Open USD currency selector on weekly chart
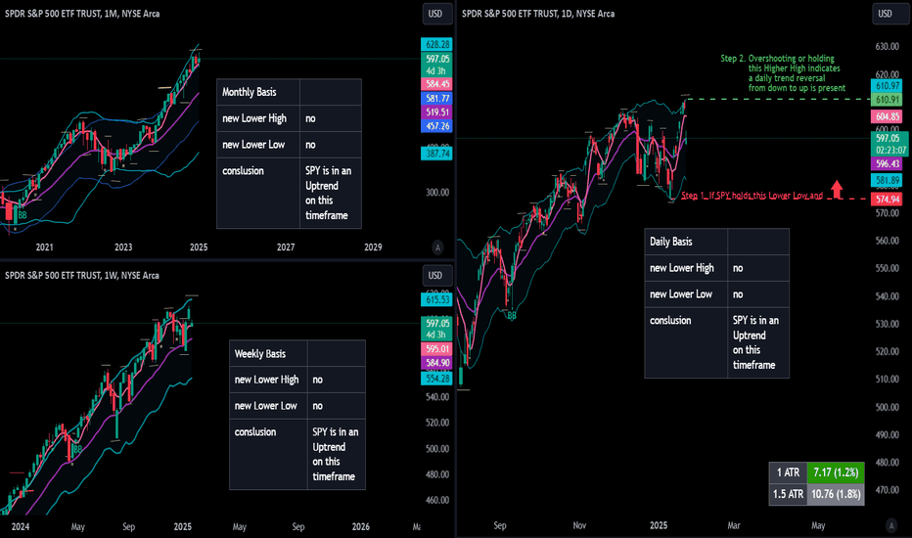The width and height of the screenshot is (912, 538). click(x=436, y=276)
